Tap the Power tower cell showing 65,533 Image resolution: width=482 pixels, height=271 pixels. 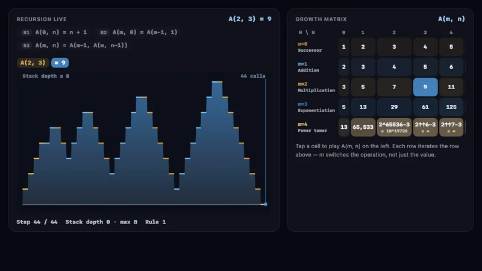point(363,127)
